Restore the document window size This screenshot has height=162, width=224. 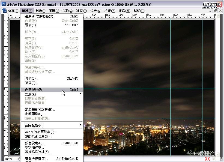pyautogui.click(x=216, y=11)
